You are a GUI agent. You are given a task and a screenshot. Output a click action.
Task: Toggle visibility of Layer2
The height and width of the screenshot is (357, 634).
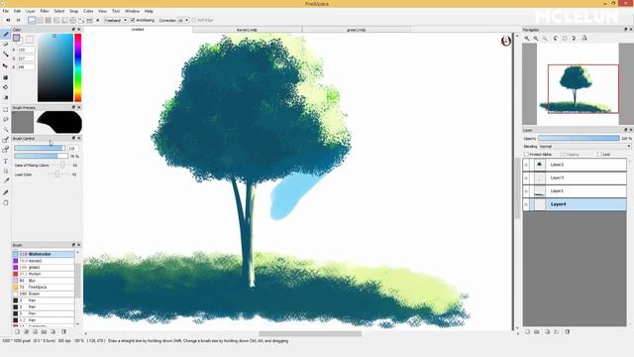526,165
